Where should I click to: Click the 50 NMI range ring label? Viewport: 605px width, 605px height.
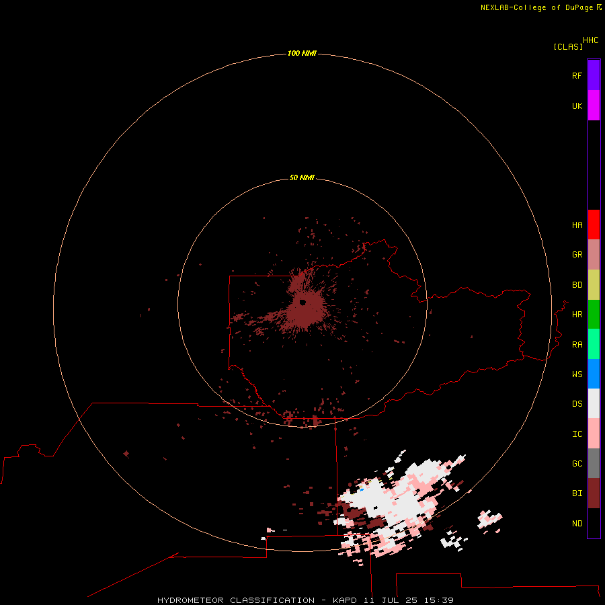pyautogui.click(x=302, y=177)
